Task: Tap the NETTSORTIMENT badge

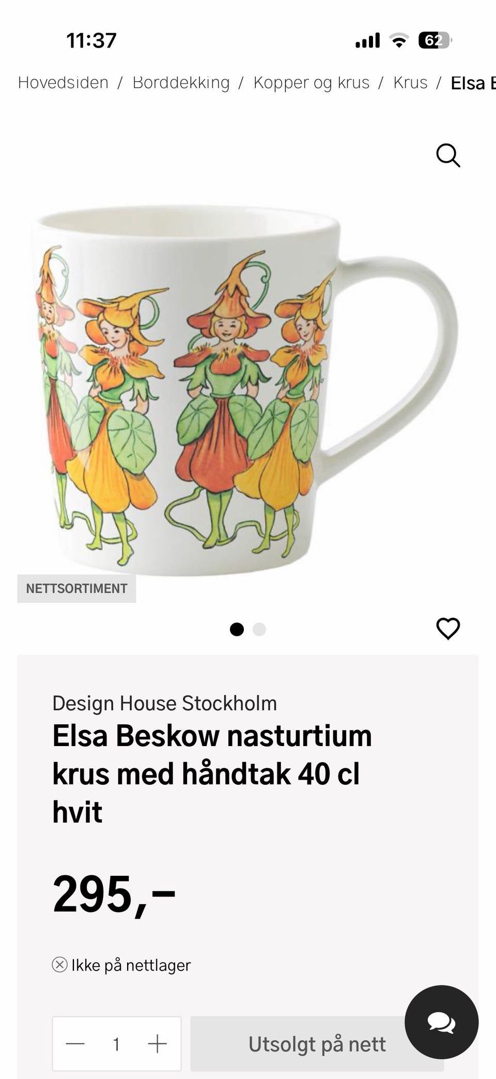Action: coord(76,588)
